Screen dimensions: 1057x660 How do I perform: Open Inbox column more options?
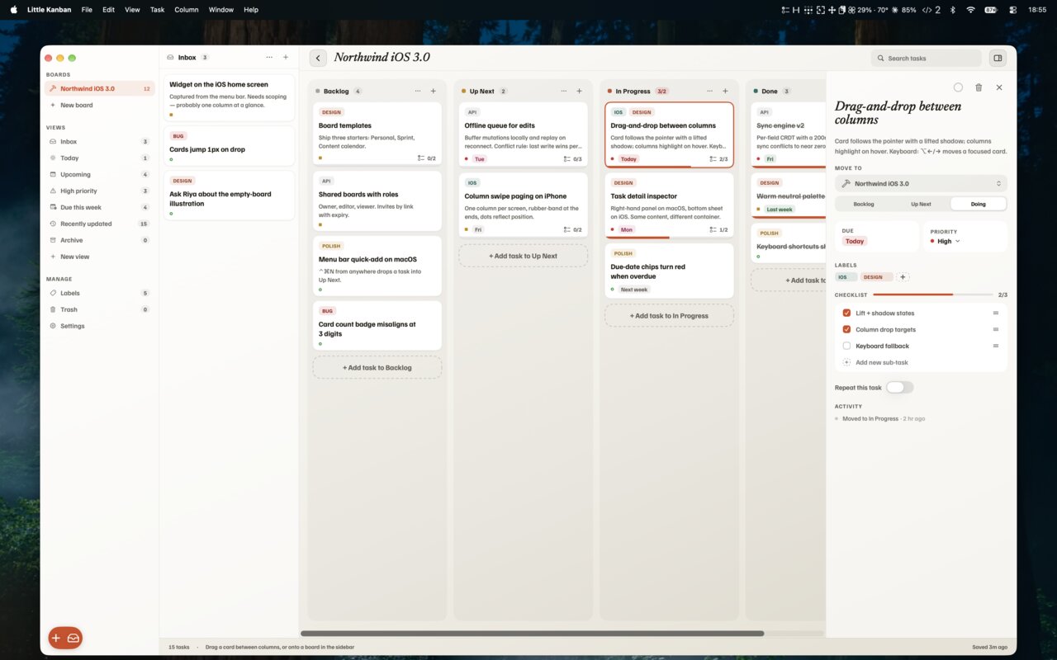pyautogui.click(x=269, y=58)
